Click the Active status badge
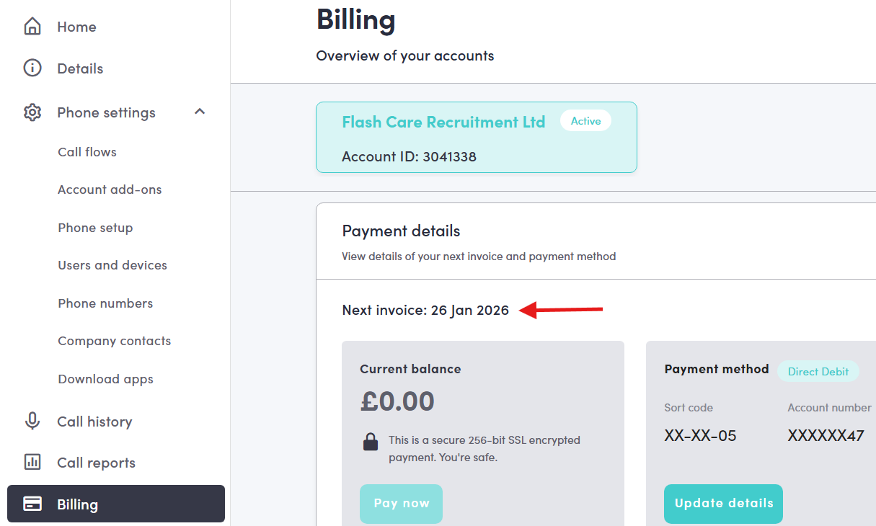The height and width of the screenshot is (526, 876). 585,121
